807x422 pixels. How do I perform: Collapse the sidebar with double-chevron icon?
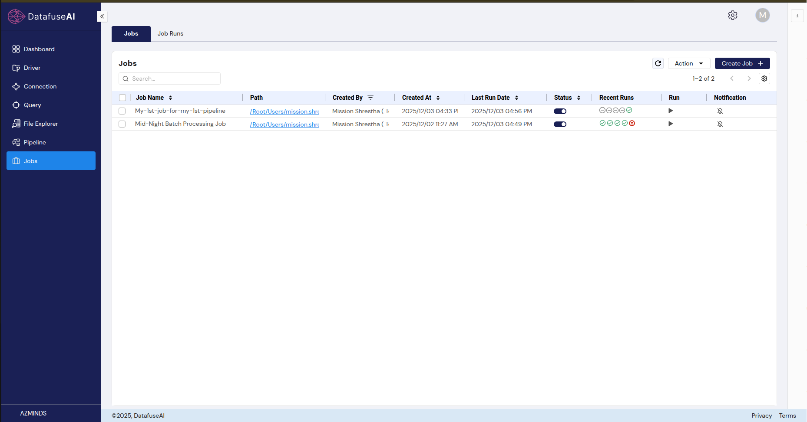(102, 16)
